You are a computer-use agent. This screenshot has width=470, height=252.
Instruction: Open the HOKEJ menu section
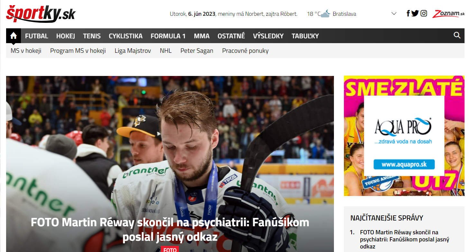(66, 36)
